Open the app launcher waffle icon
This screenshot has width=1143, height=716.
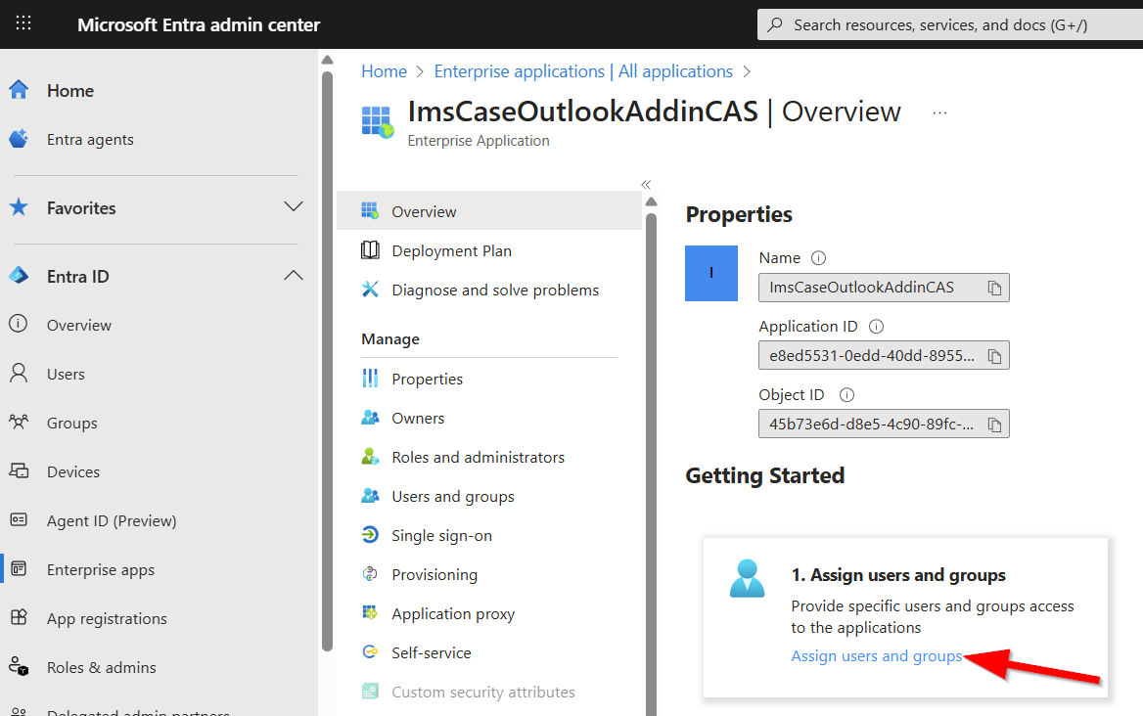pos(23,23)
